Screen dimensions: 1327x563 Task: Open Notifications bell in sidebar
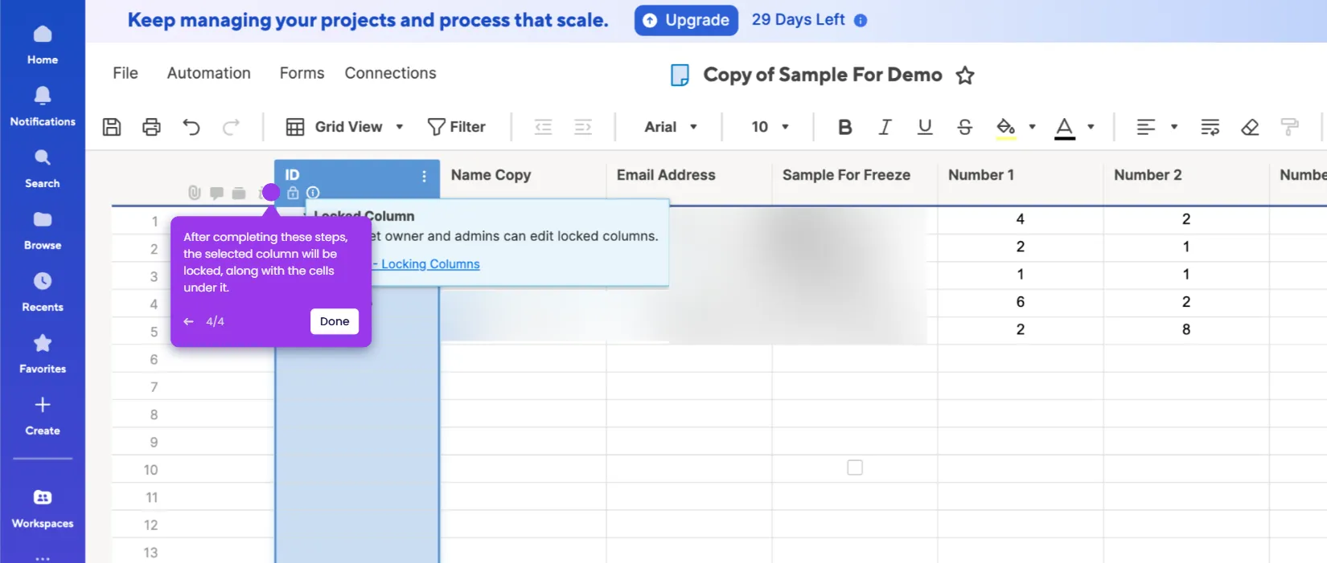coord(43,106)
